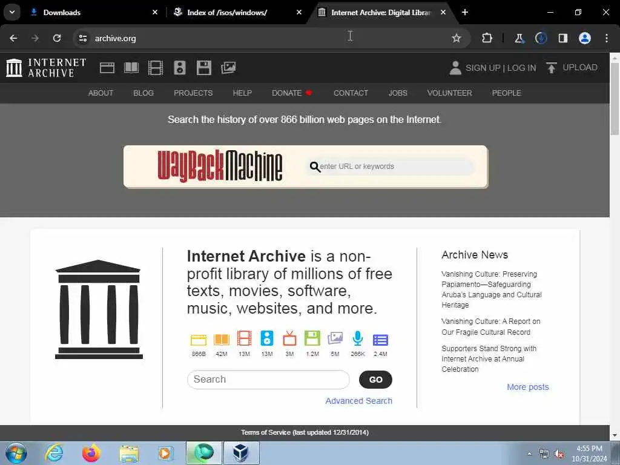
Task: Click the UPLOAD link text
Action: (x=580, y=67)
